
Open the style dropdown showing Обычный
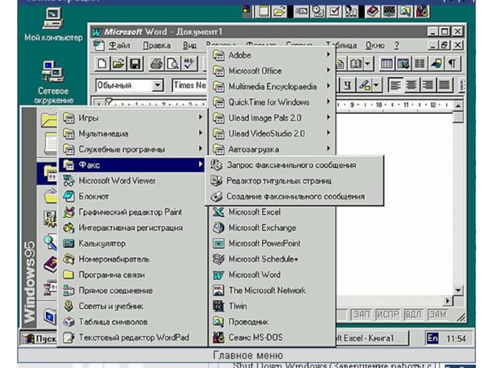(x=158, y=86)
